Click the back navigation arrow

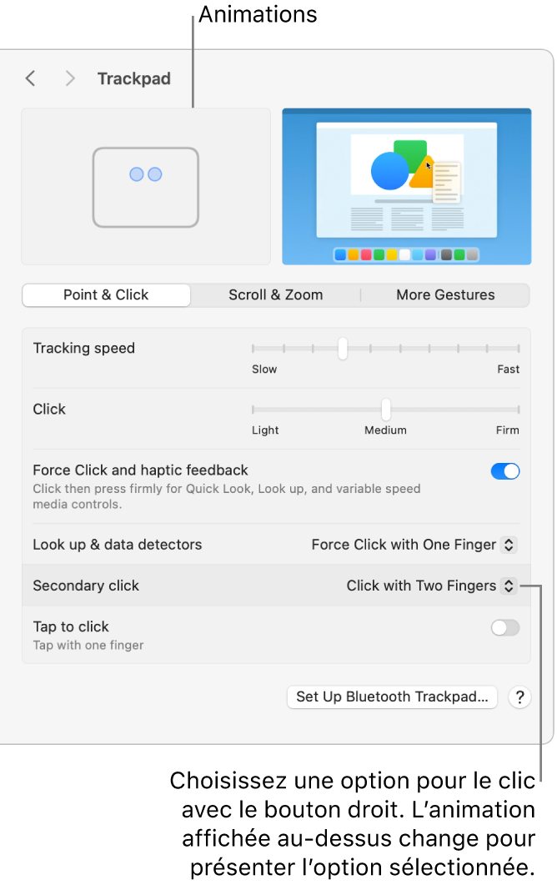31,78
